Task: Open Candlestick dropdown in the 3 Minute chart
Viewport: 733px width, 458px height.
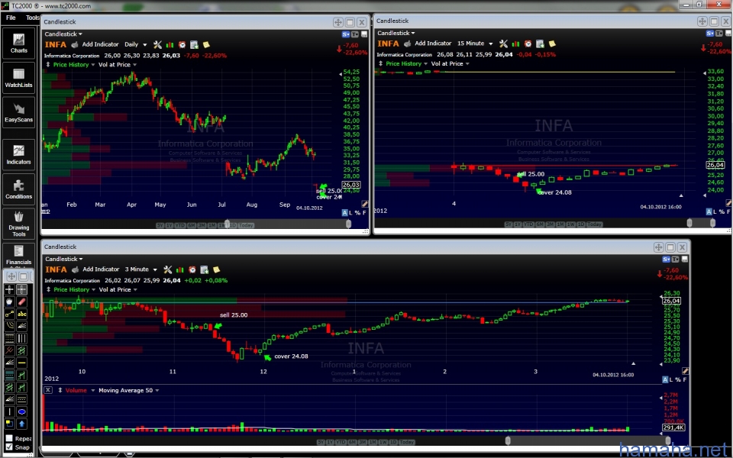Action: pyautogui.click(x=64, y=259)
